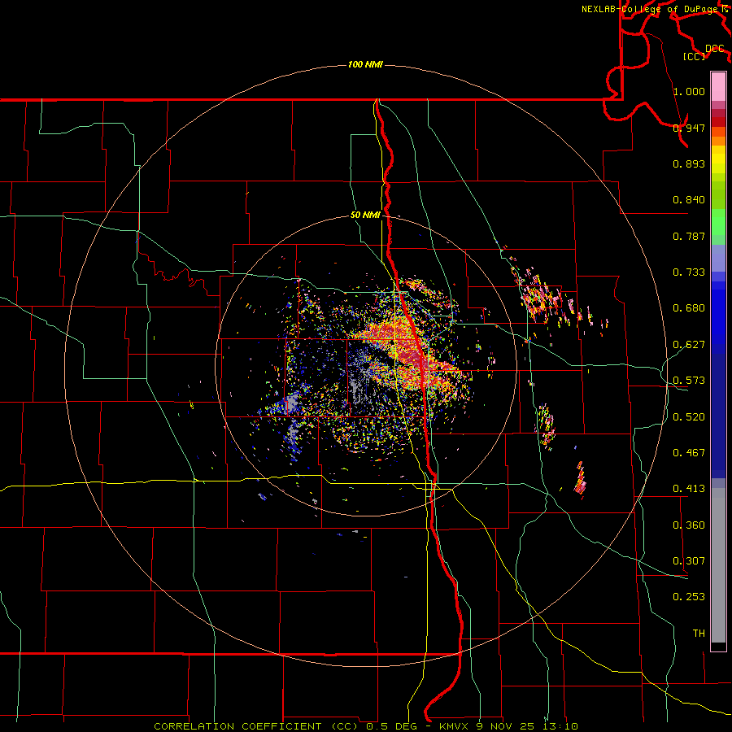Viewport: 732px width, 732px height.
Task: Click the DCC [CC] legend title
Action: click(704, 52)
